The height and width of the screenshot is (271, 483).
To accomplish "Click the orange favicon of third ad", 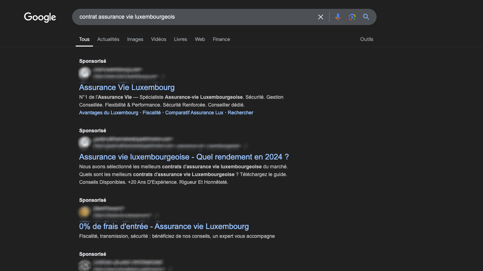I will pyautogui.click(x=85, y=212).
